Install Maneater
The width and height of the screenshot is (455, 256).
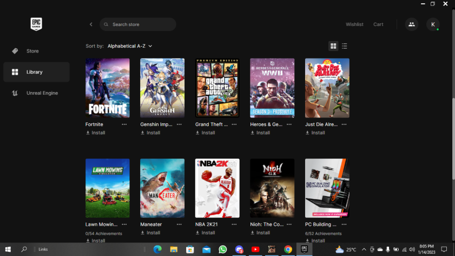[x=150, y=233]
